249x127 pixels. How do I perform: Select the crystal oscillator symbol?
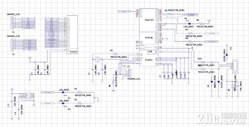pyautogui.click(x=97, y=59)
